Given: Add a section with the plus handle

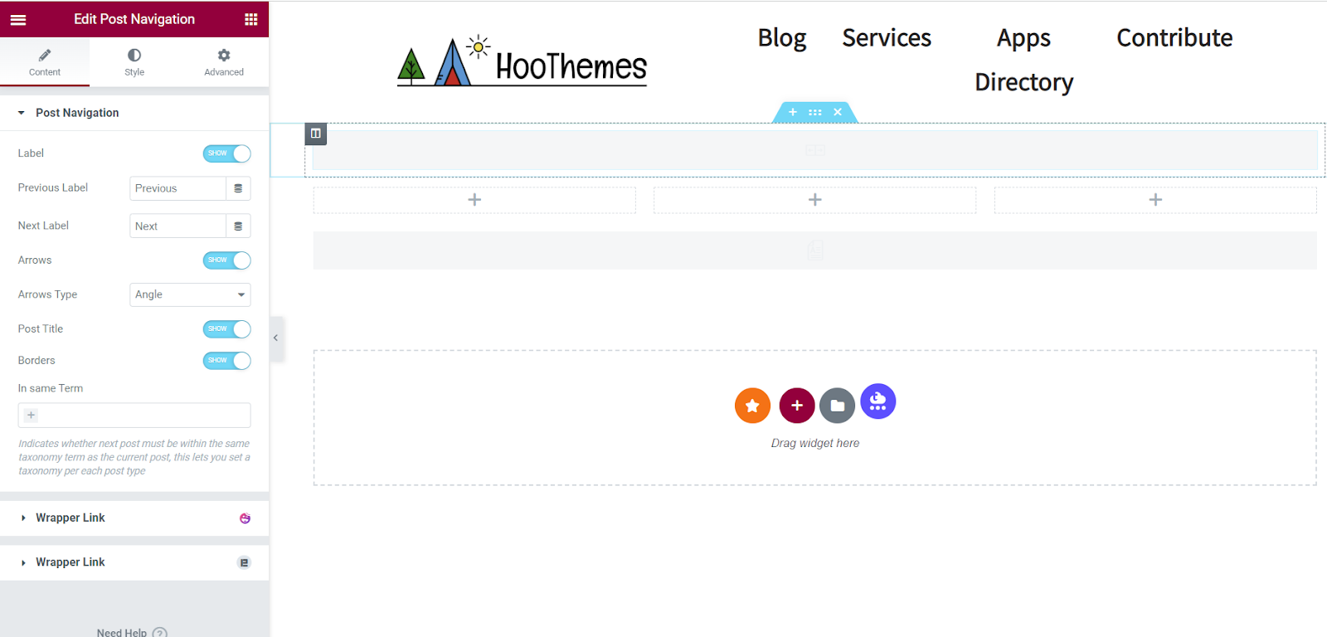Looking at the screenshot, I should (x=793, y=112).
